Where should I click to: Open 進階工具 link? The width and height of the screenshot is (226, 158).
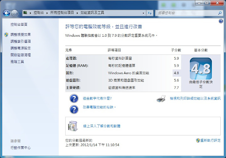(x=17, y=62)
